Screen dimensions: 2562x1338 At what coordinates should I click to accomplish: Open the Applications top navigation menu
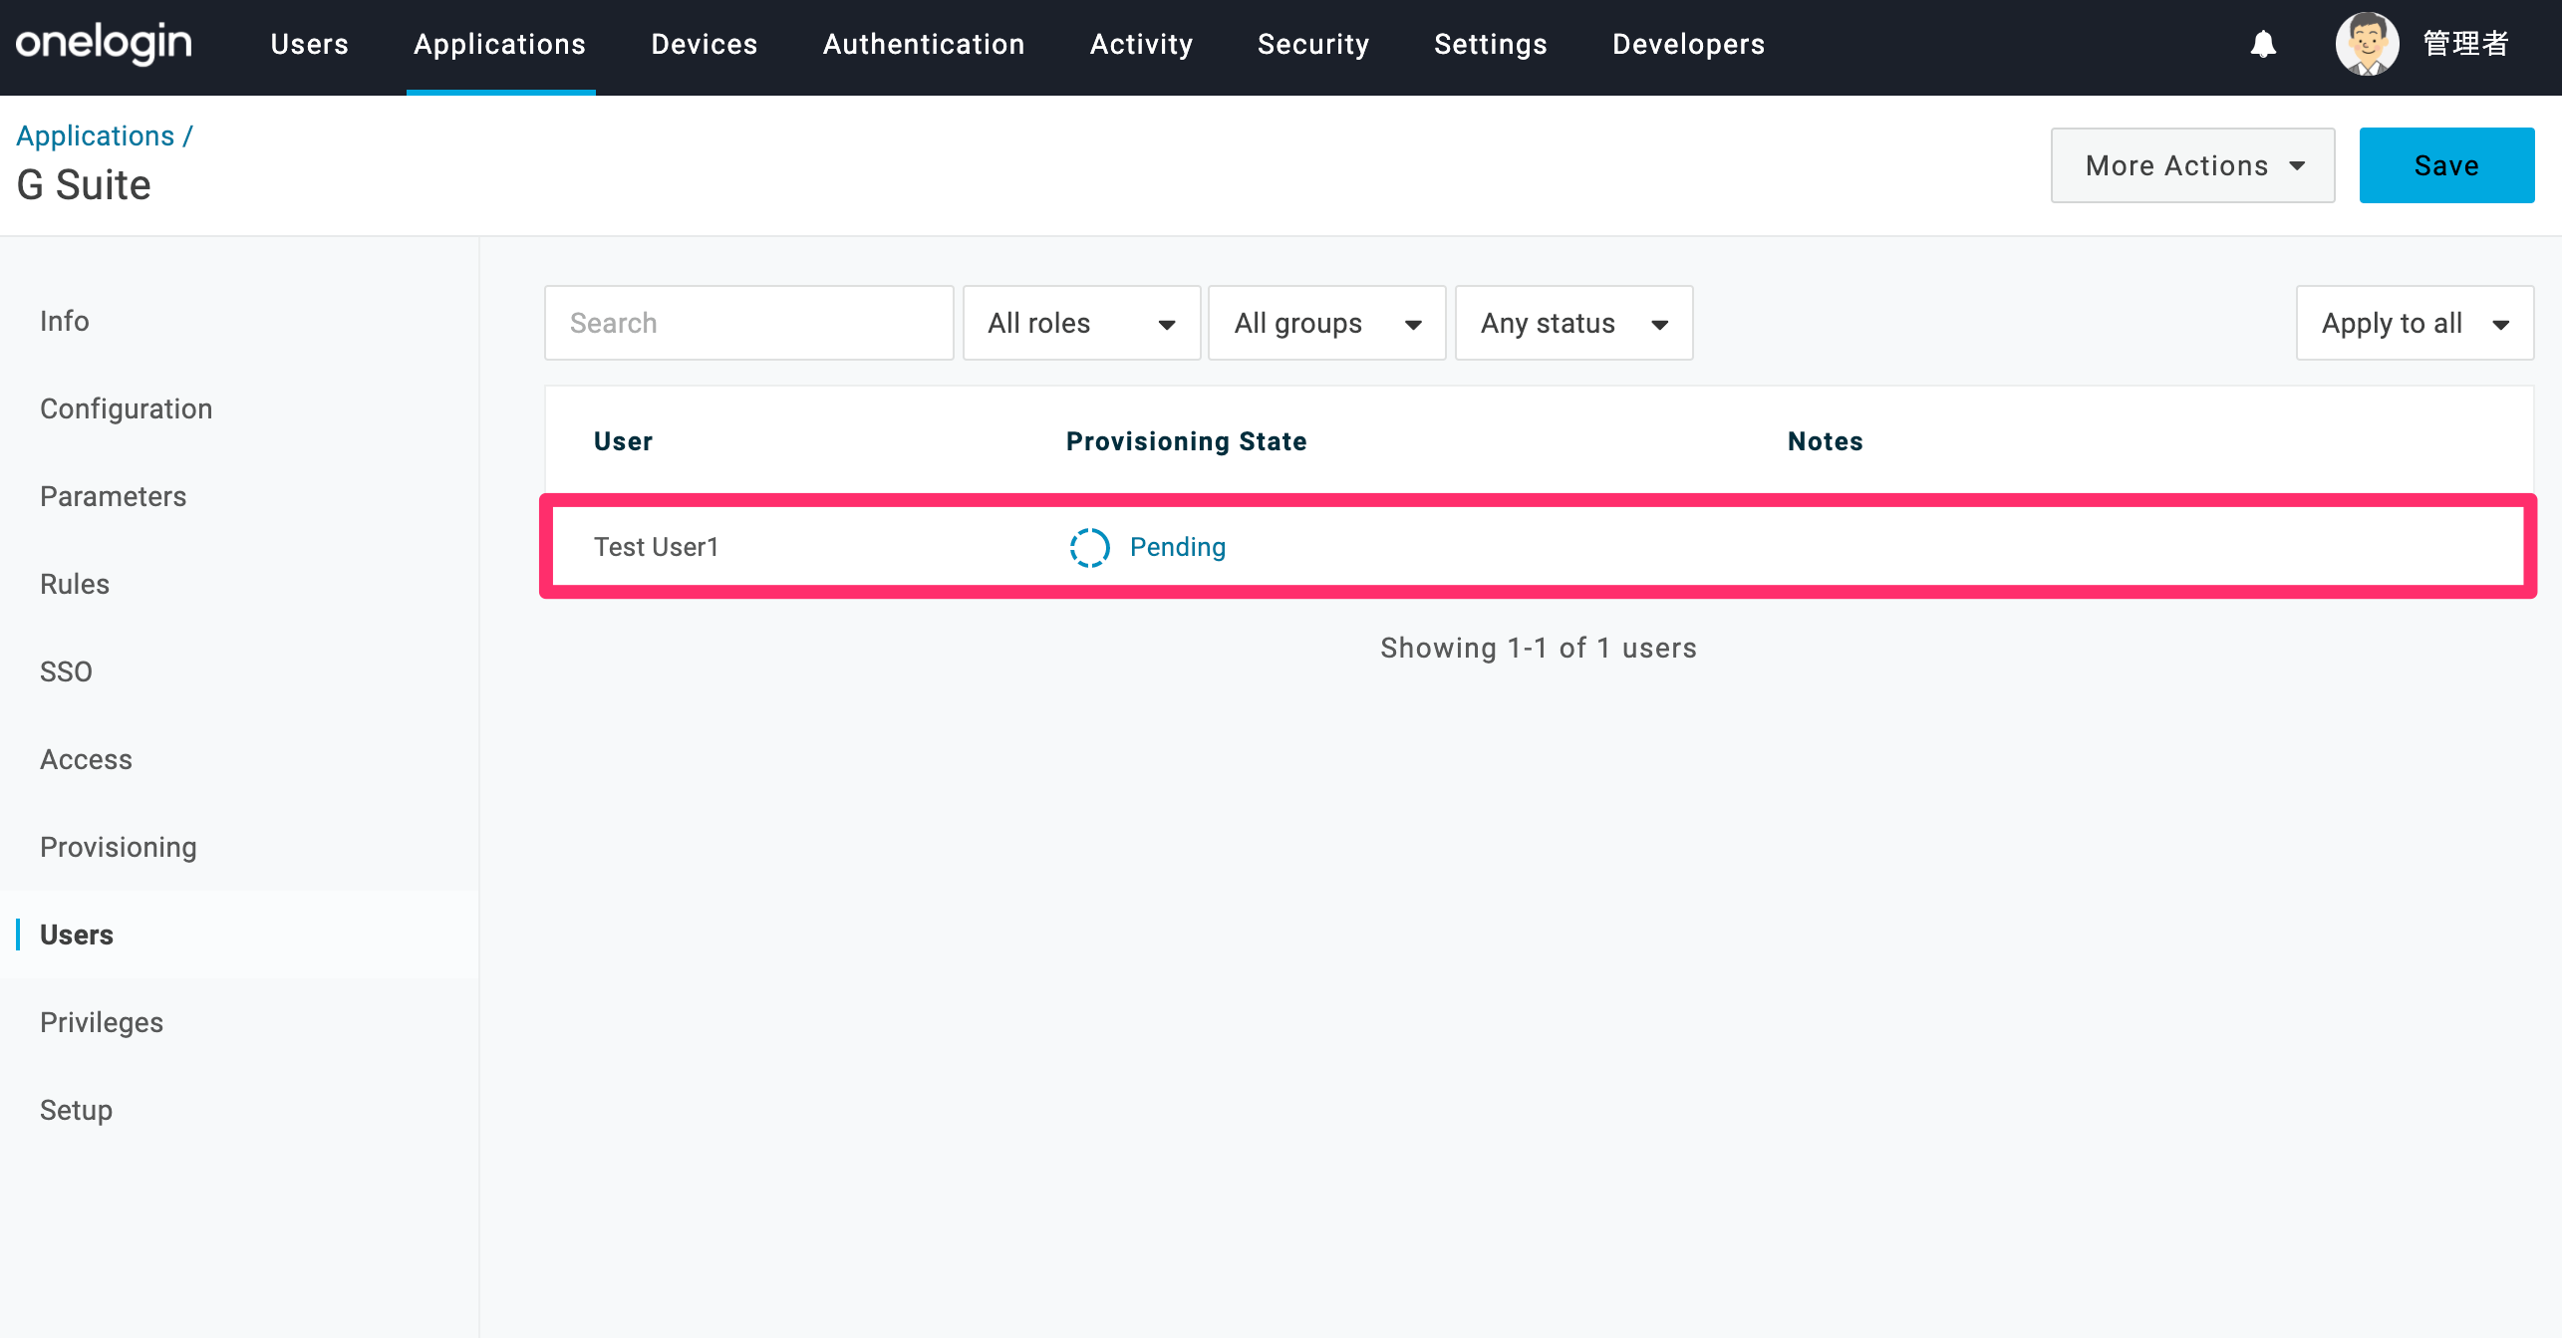(x=500, y=44)
